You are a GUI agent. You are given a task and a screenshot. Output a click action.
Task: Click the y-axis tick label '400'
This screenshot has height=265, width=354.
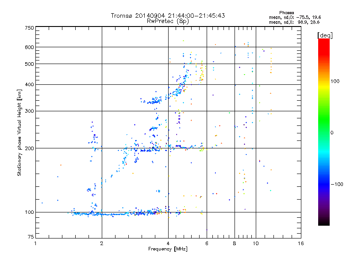click(29, 84)
